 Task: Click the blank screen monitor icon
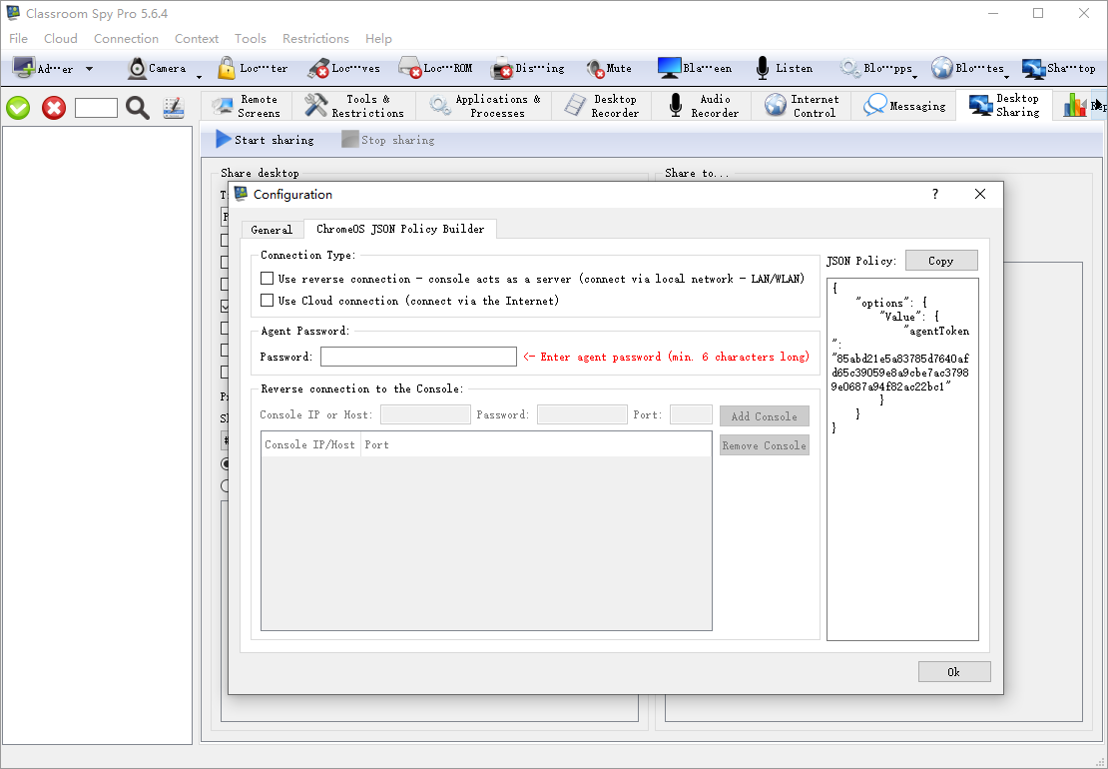coord(669,68)
